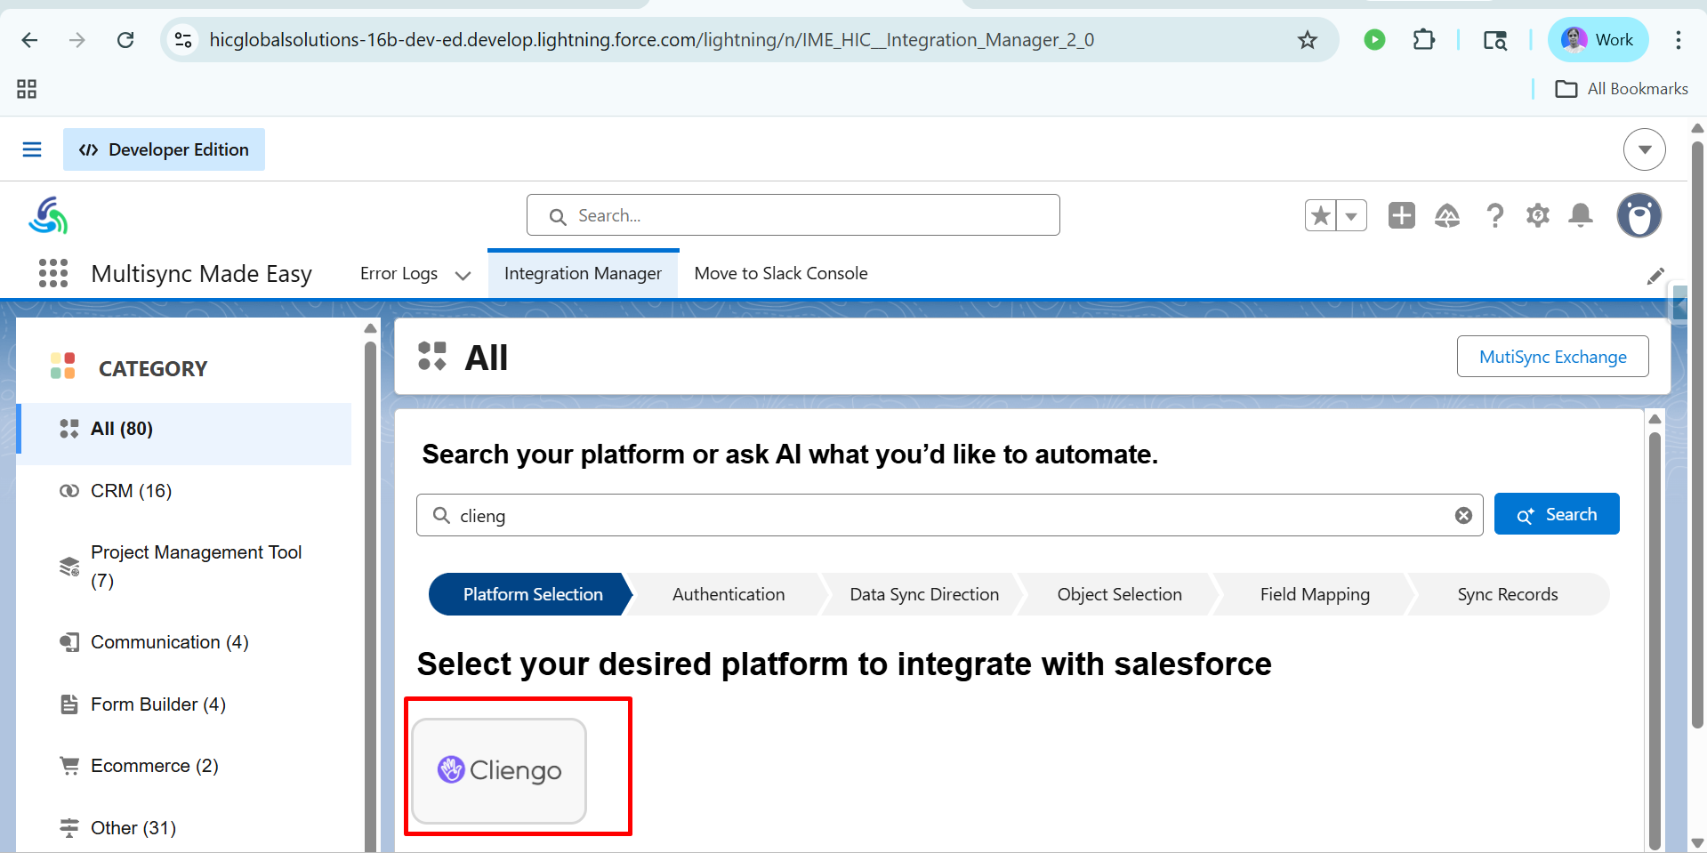Image resolution: width=1707 pixels, height=853 pixels.
Task: Click the Setup gear icon
Action: tap(1537, 215)
